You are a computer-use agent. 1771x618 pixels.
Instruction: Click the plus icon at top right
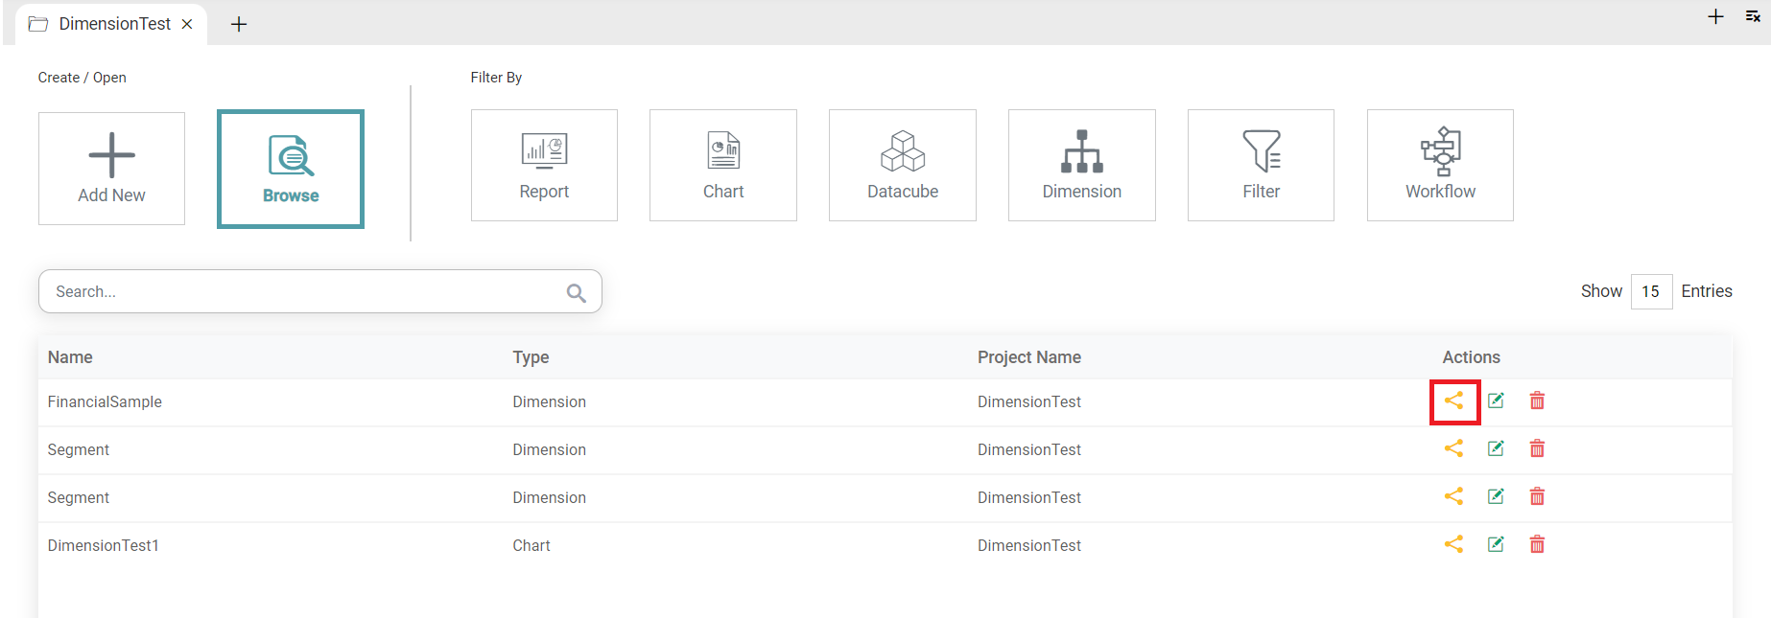[x=1715, y=17]
